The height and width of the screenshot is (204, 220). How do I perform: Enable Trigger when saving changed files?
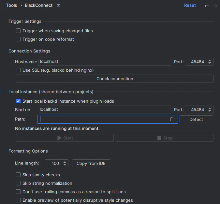point(18,31)
